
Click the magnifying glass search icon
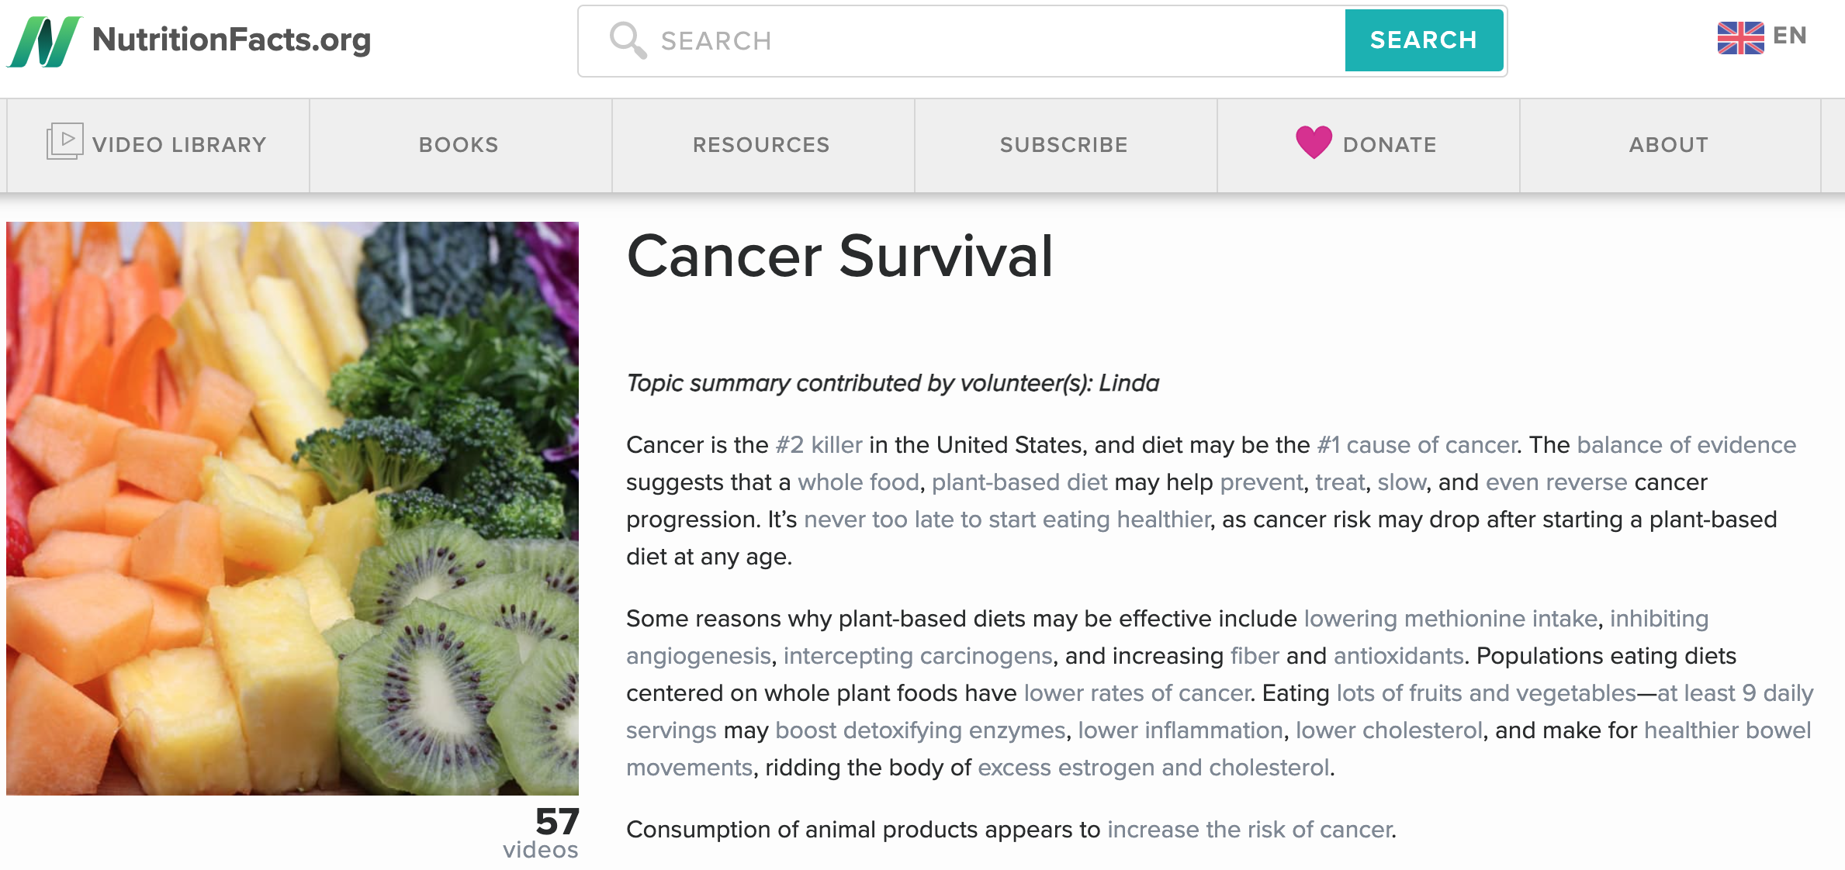pyautogui.click(x=628, y=40)
